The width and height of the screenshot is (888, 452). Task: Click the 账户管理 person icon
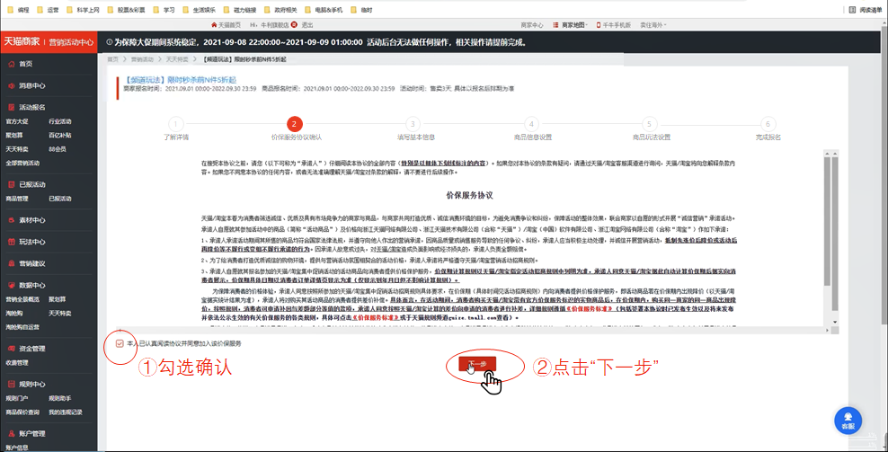pyautogui.click(x=12, y=433)
